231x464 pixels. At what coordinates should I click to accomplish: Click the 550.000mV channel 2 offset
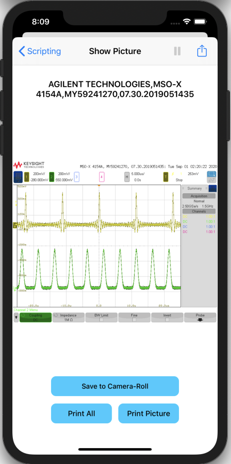[64, 180]
